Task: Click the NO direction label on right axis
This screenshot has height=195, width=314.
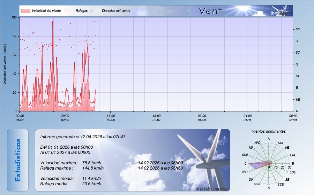Action: click(x=298, y=29)
